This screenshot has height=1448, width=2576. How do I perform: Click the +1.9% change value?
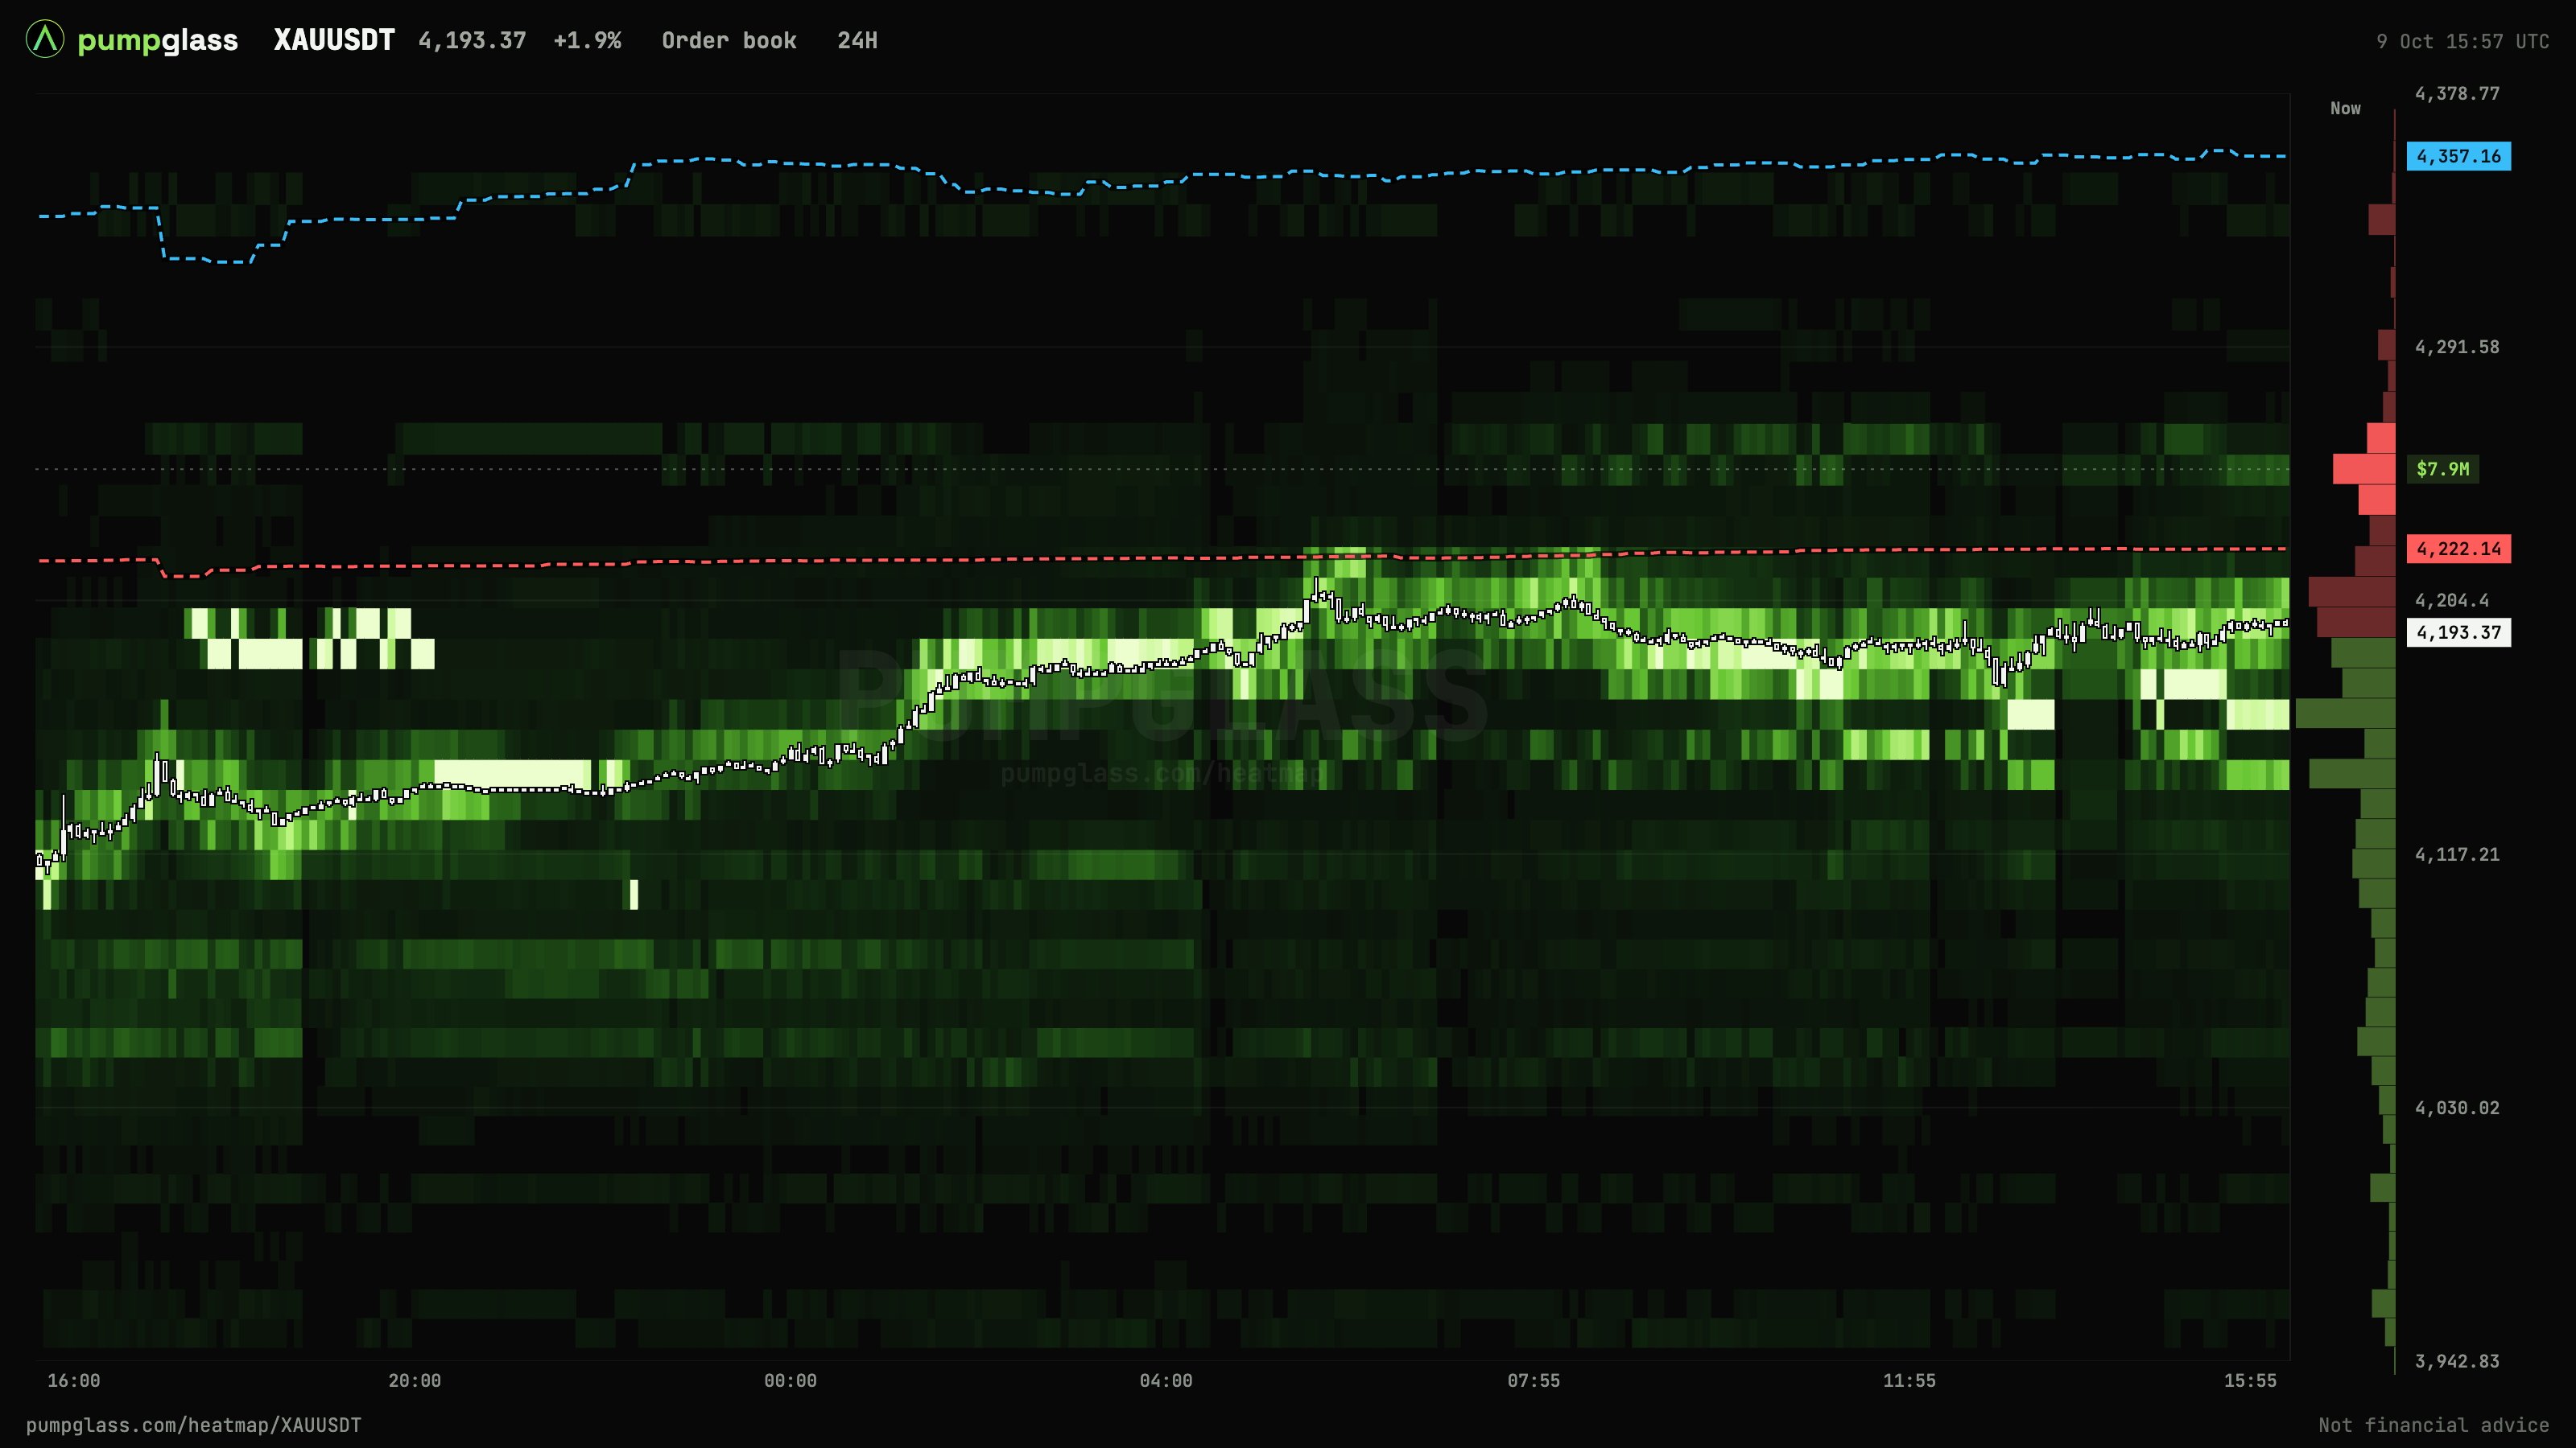587,41
